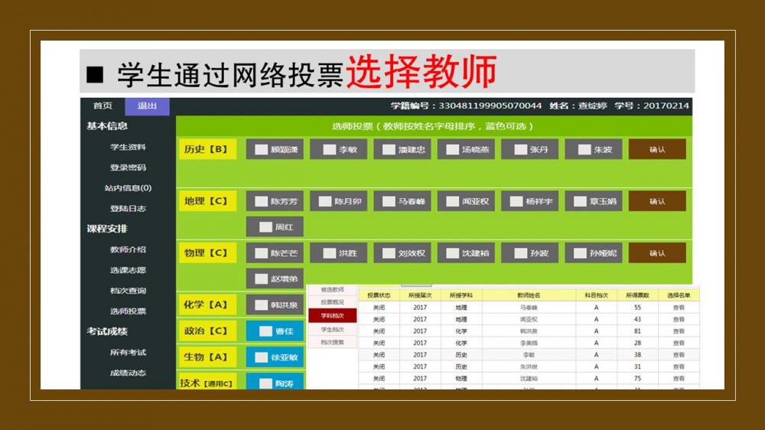This screenshot has width=765, height=430.
Task: Tick the checkbox for history teacher 李敏
Action: [330, 150]
